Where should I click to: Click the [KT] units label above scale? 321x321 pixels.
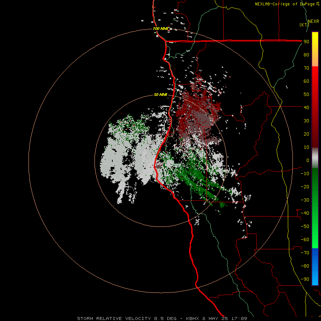click(304, 25)
